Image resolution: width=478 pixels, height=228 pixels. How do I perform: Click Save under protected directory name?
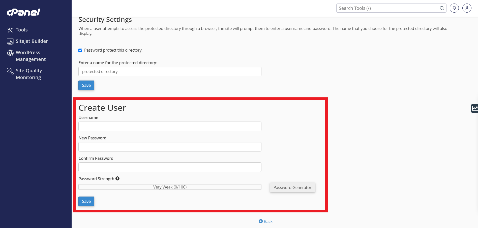point(86,85)
